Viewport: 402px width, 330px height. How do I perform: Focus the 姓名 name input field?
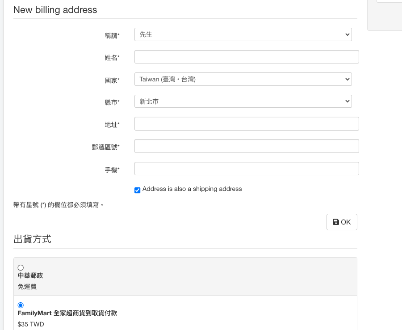tap(247, 57)
